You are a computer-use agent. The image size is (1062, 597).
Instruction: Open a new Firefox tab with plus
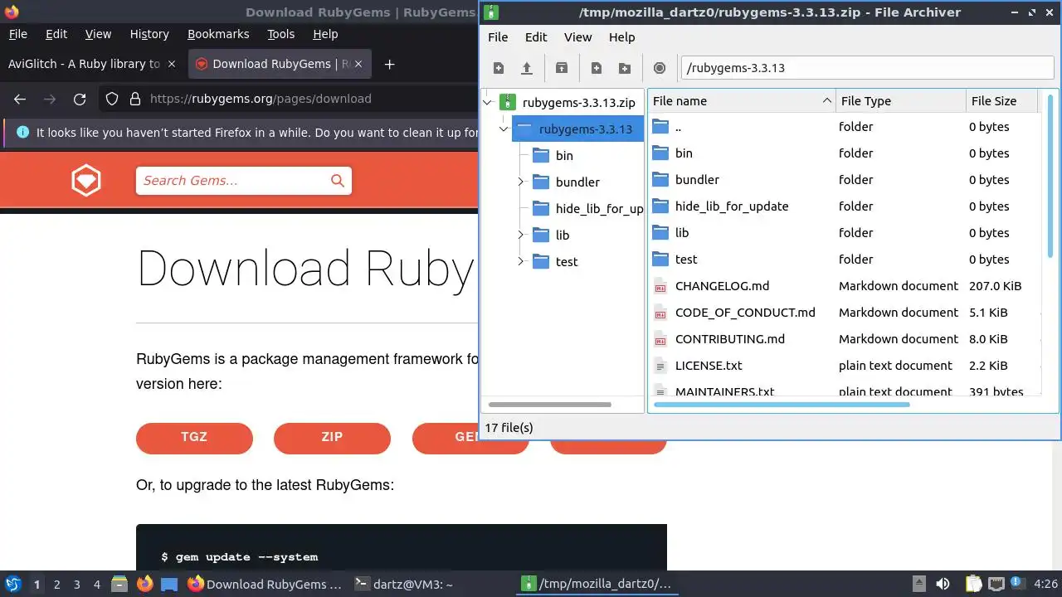click(389, 64)
